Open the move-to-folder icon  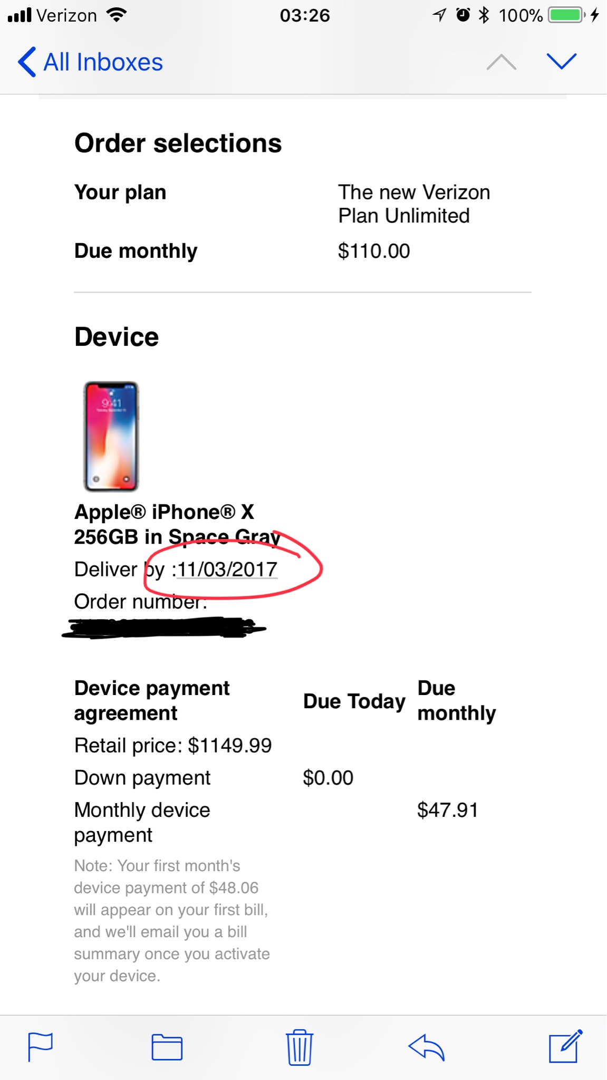point(167,1047)
